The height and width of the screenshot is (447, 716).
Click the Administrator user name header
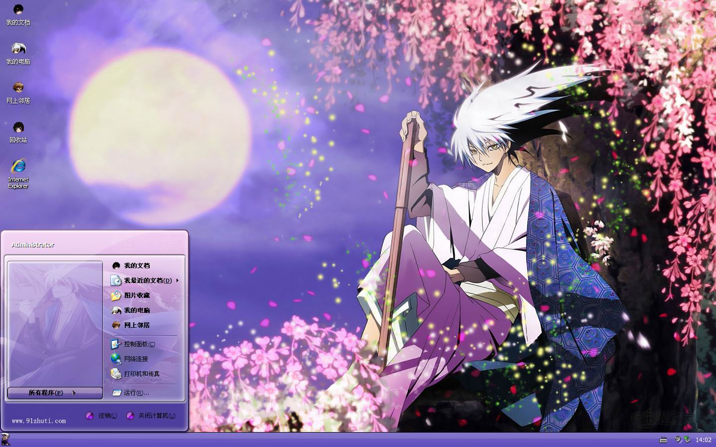pyautogui.click(x=33, y=245)
